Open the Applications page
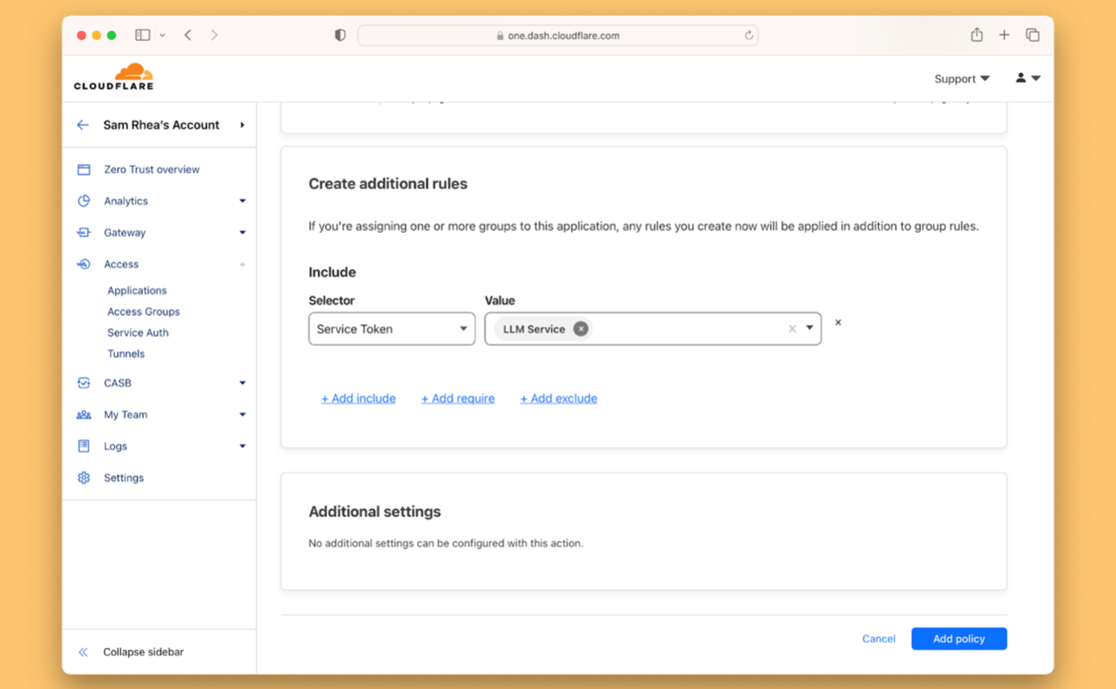This screenshot has height=689, width=1116. coord(137,290)
